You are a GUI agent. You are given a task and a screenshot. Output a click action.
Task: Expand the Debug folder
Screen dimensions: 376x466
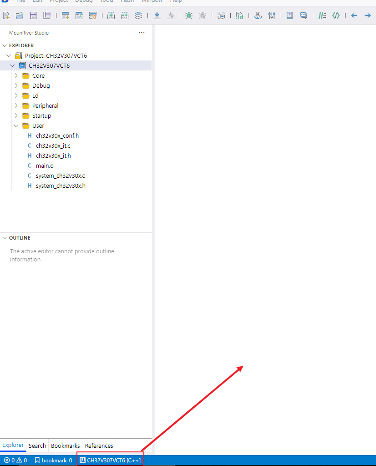click(x=16, y=85)
